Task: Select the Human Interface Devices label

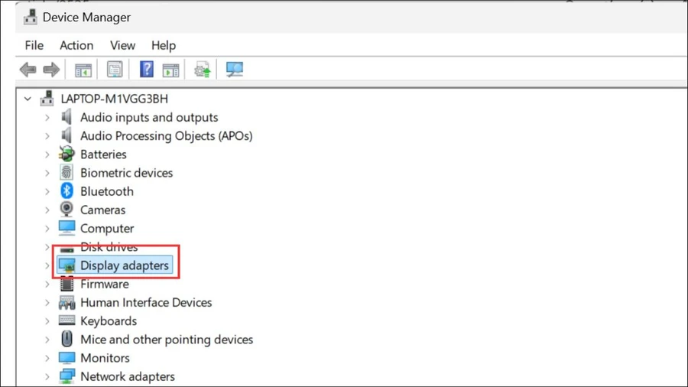Action: click(146, 302)
